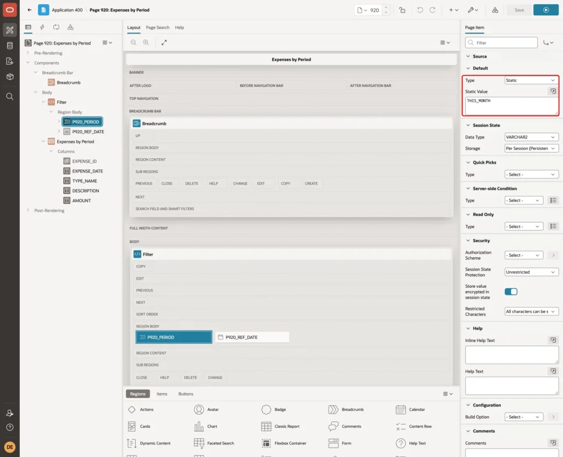The height and width of the screenshot is (457, 563).
Task: Click the page lock icon in toolbar
Action: pos(402,10)
